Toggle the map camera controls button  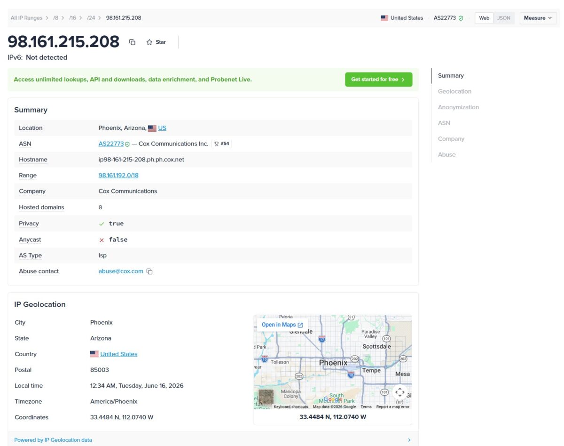point(399,392)
